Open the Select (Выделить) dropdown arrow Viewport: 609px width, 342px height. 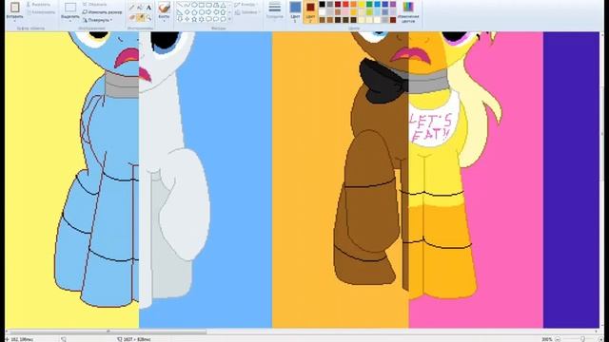pos(70,20)
